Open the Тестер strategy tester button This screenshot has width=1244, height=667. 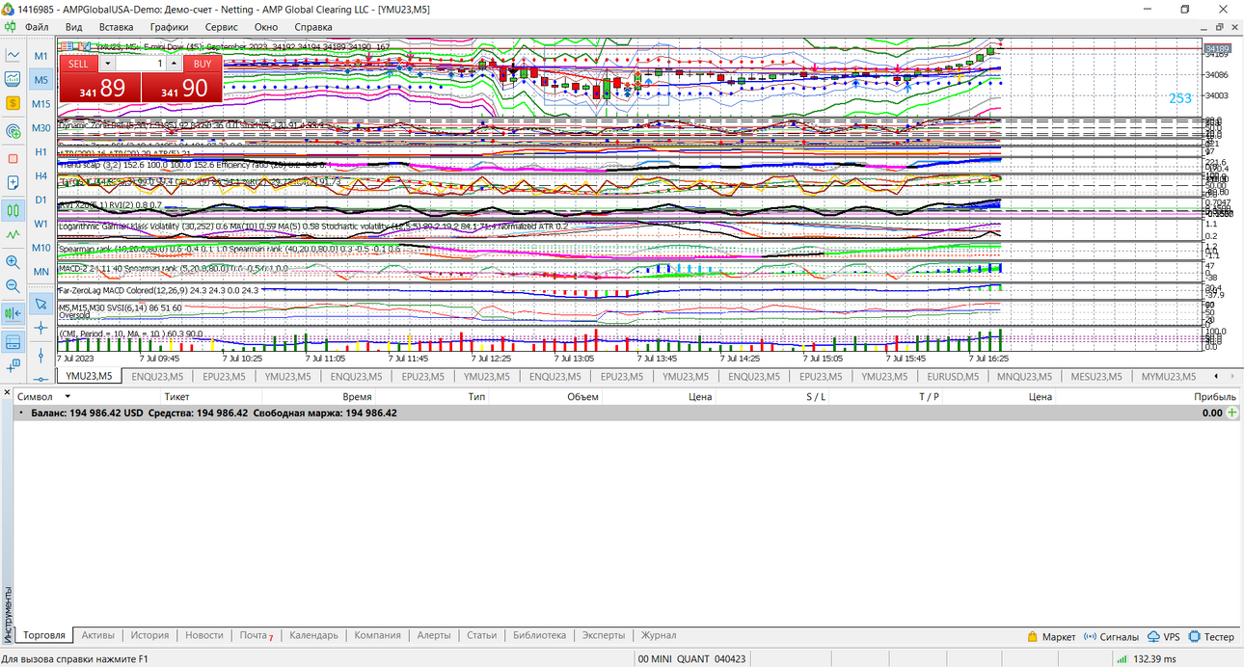coord(1212,636)
